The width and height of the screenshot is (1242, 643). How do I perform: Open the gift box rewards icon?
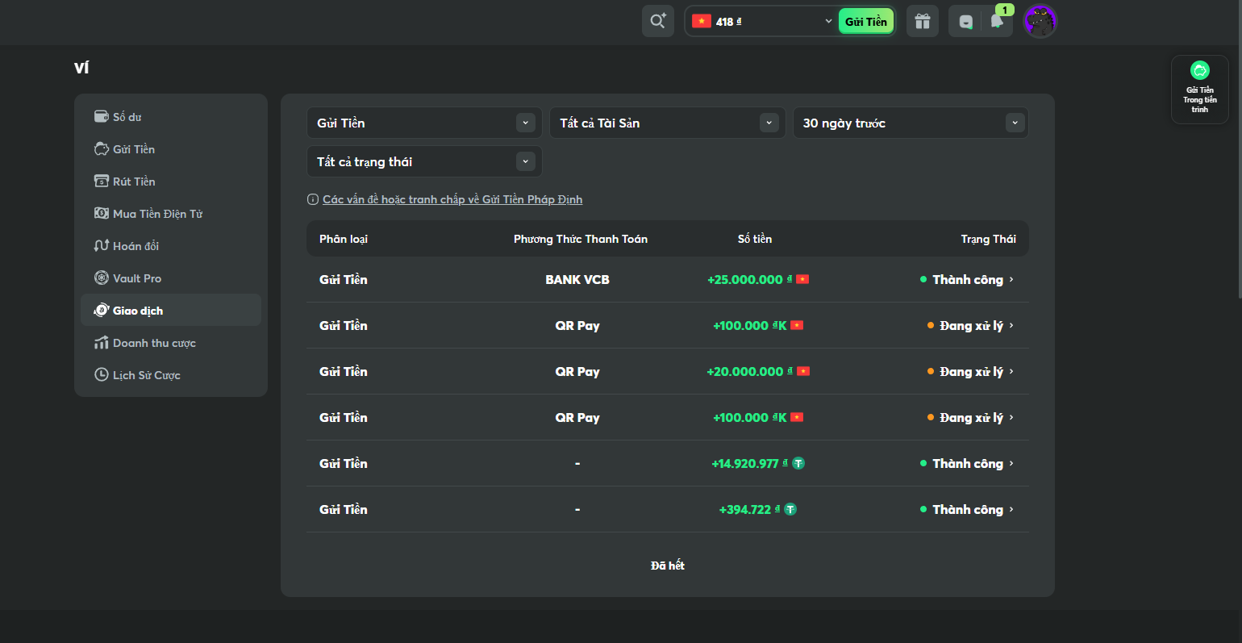(922, 22)
